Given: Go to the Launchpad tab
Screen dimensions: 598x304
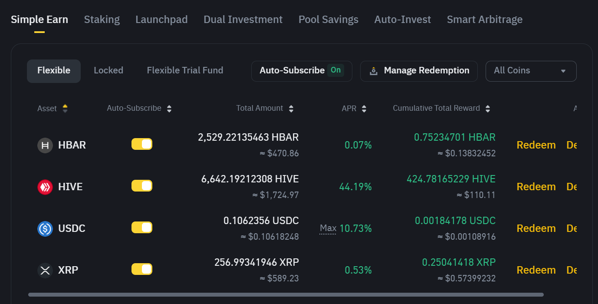Looking at the screenshot, I should [x=161, y=20].
